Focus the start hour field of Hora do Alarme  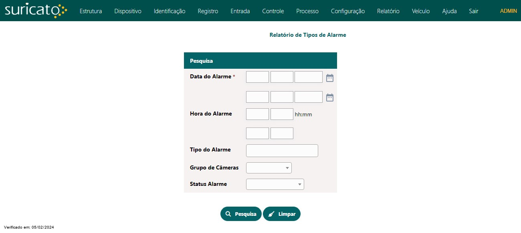(257, 114)
